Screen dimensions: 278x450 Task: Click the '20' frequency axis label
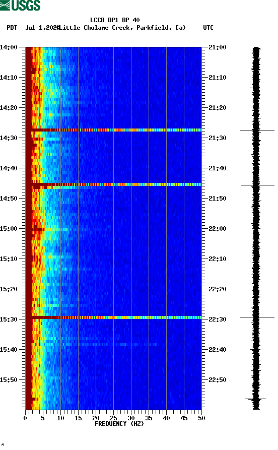click(x=96, y=418)
